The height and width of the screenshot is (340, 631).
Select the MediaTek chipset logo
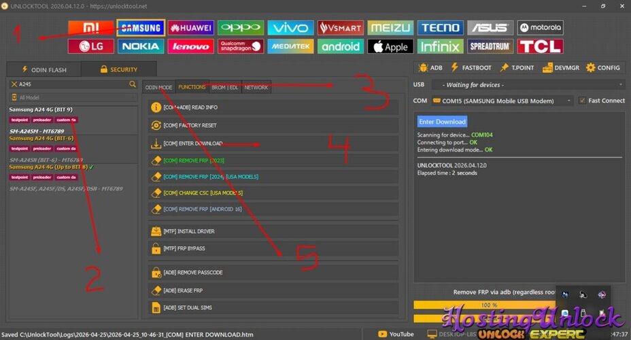click(290, 46)
